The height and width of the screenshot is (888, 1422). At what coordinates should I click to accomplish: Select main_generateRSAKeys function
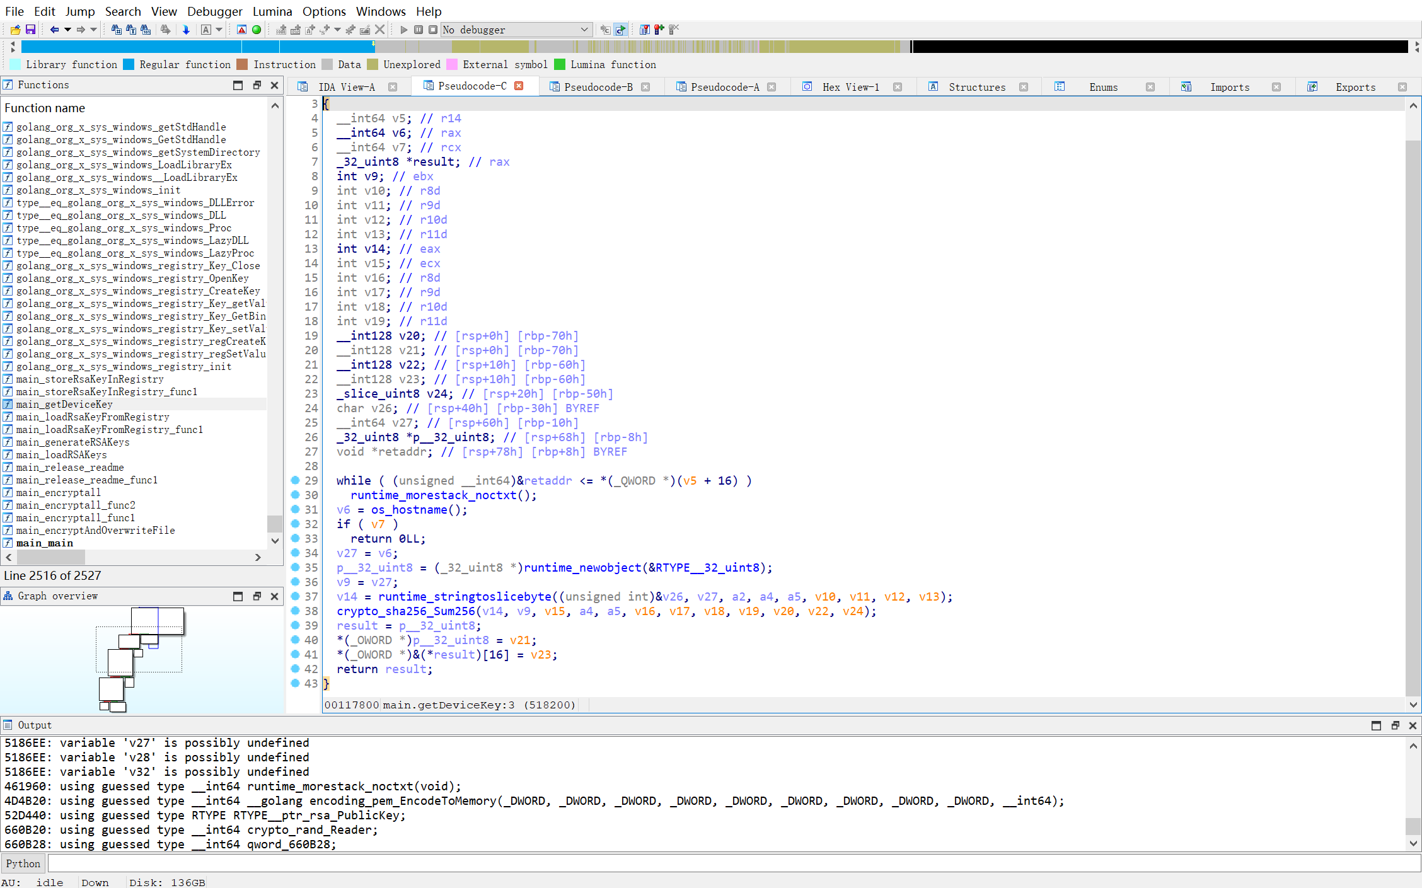(x=72, y=442)
